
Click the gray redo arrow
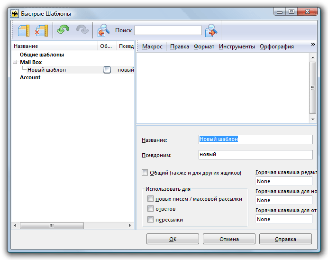[82, 29]
